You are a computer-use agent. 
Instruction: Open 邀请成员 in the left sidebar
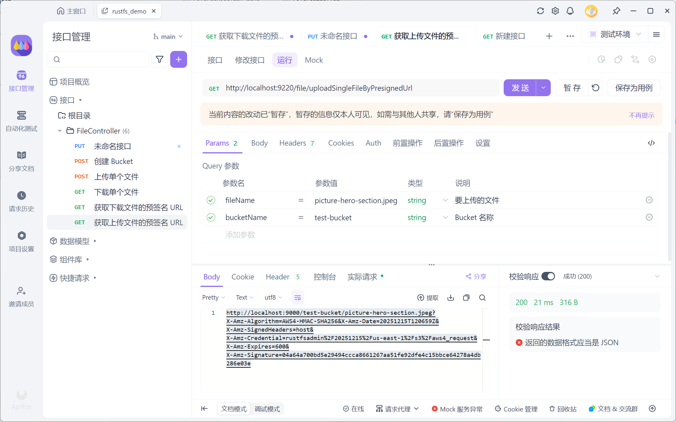21,297
